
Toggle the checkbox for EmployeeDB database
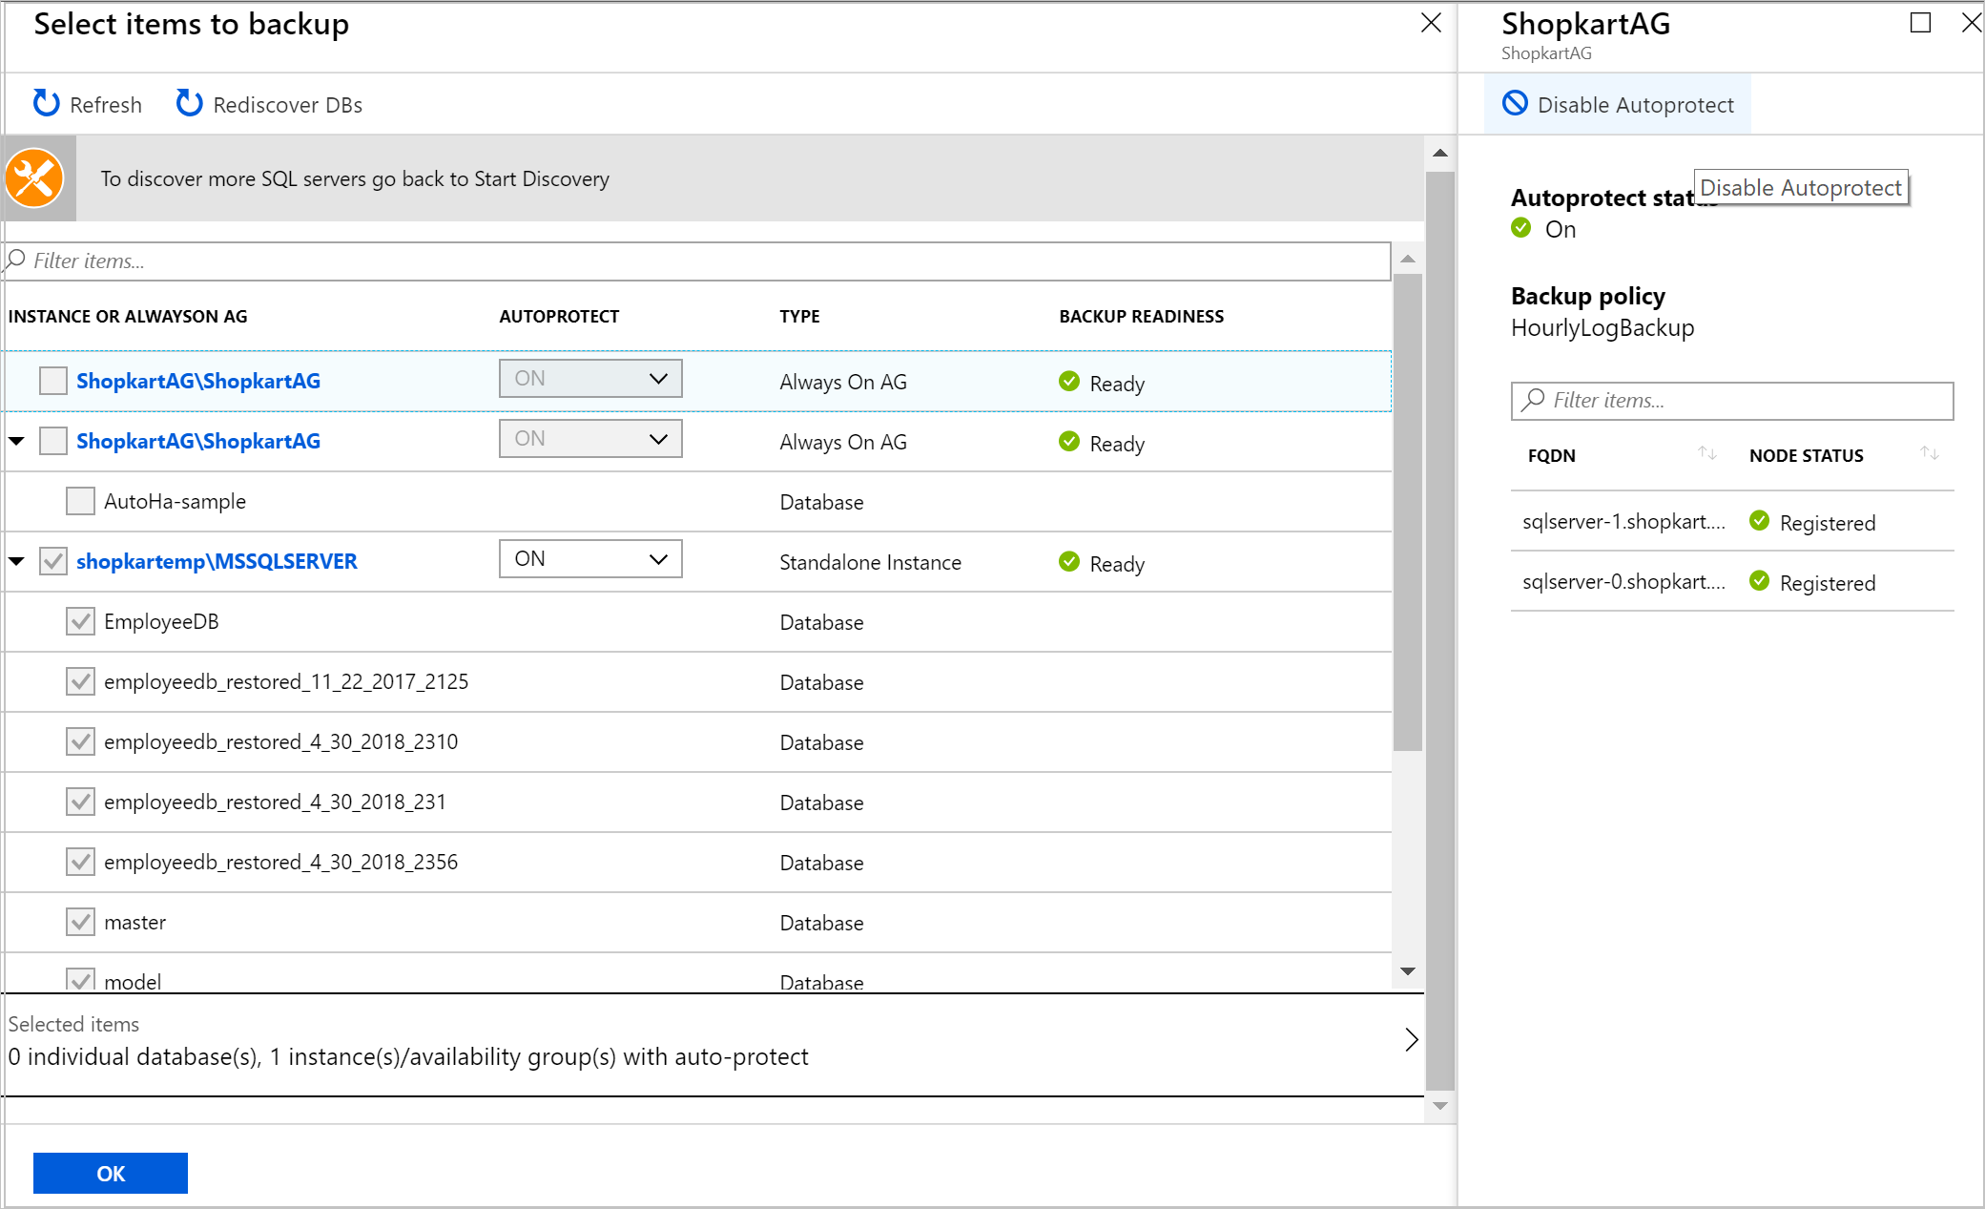pyautogui.click(x=79, y=621)
